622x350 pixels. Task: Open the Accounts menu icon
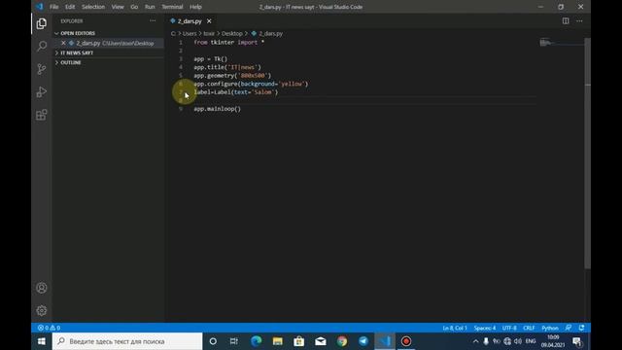pos(41,288)
